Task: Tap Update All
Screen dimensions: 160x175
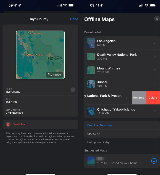Action: [94, 134]
